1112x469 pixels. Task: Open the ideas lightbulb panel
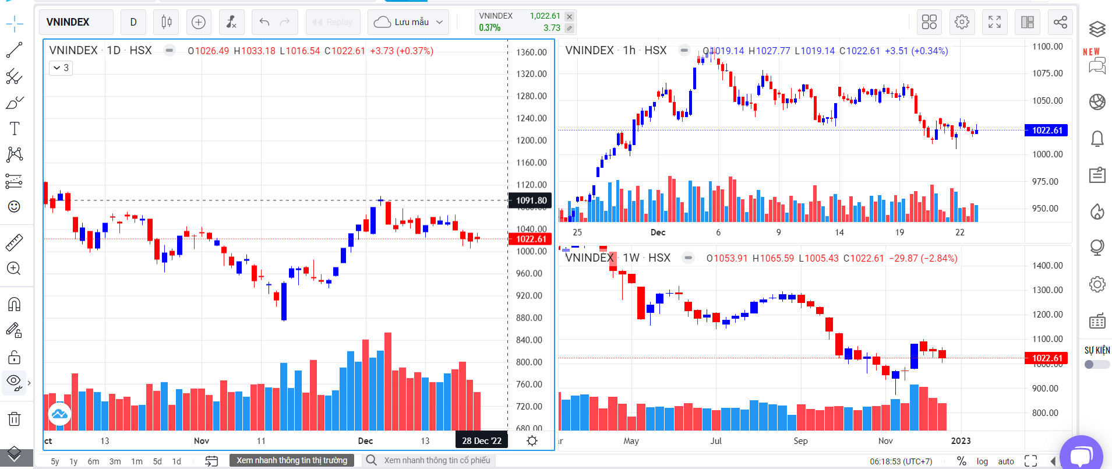click(x=1097, y=248)
